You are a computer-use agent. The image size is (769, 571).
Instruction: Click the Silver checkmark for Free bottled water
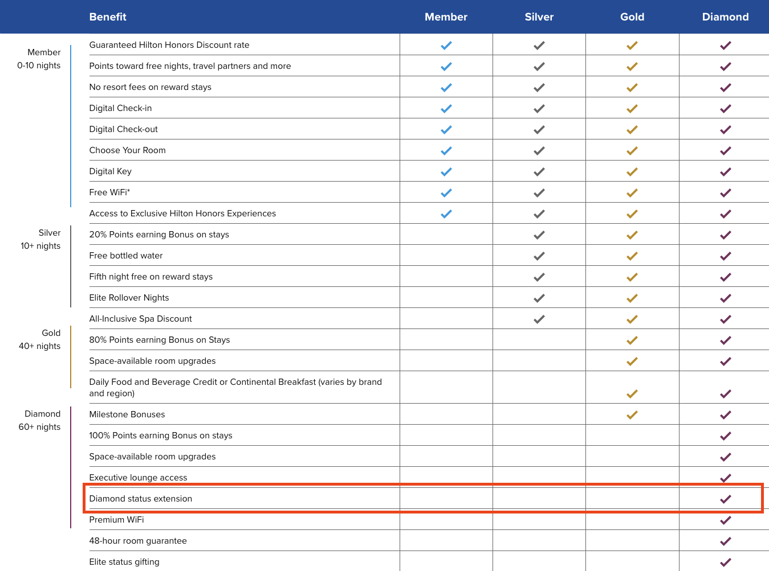pos(539,256)
